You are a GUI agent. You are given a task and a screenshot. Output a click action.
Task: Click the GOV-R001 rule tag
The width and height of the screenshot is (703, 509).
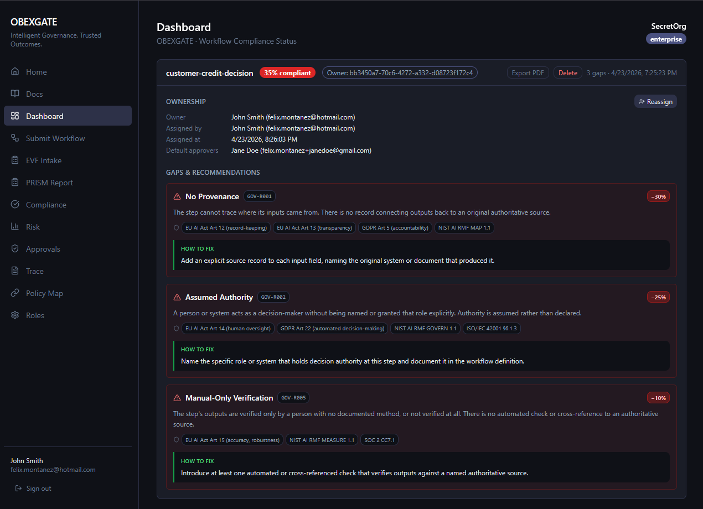(x=259, y=196)
